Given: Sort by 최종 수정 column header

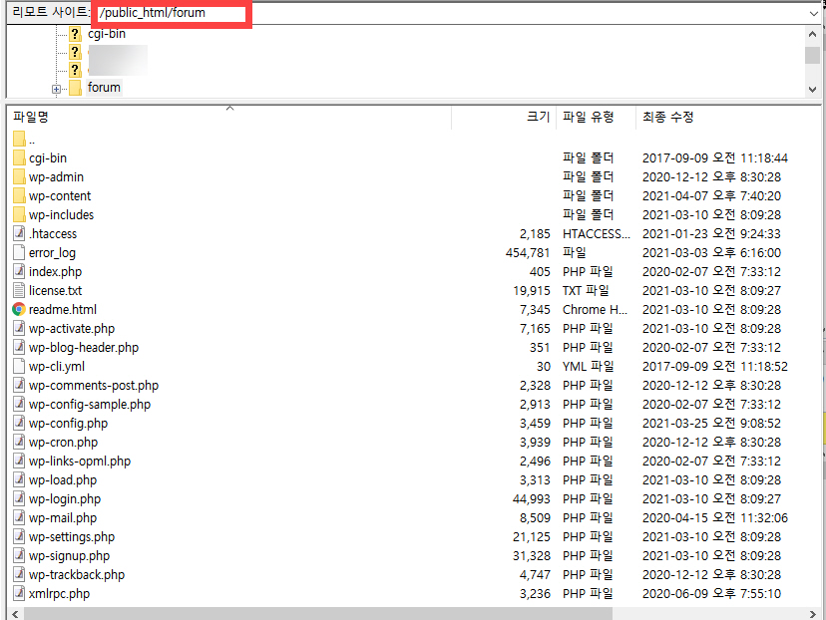Looking at the screenshot, I should (x=727, y=117).
